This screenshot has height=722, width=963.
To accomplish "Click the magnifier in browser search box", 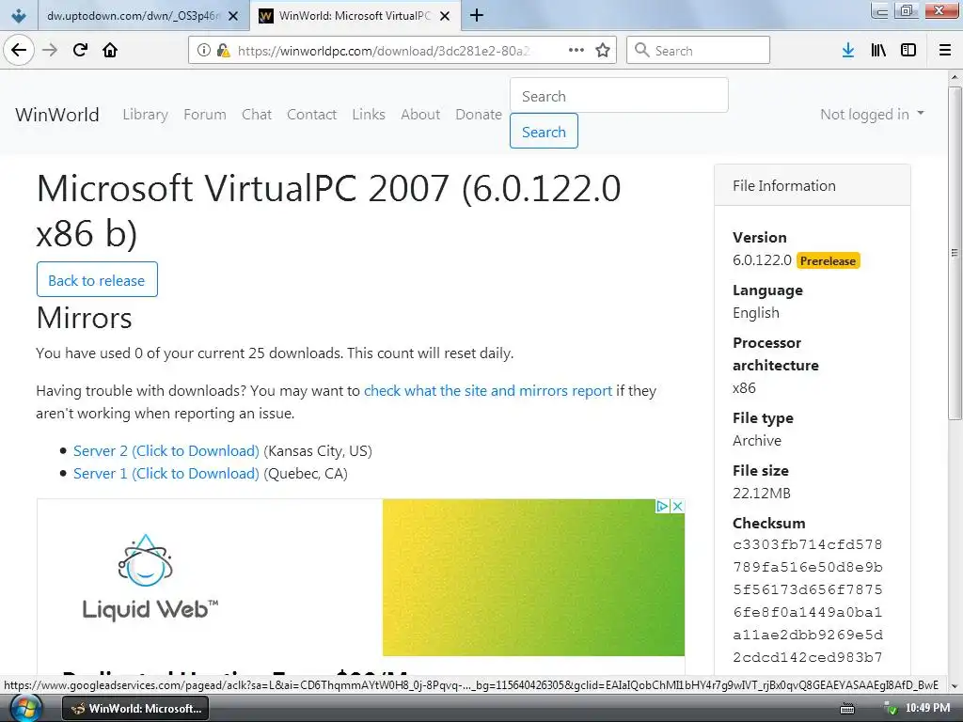I will click(641, 50).
